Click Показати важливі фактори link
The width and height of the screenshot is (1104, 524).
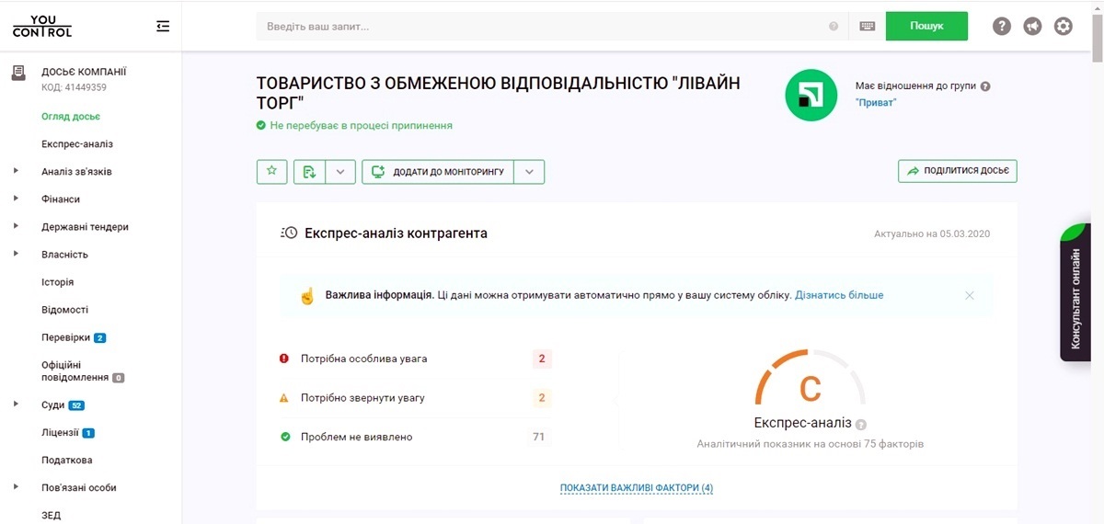pyautogui.click(x=637, y=487)
